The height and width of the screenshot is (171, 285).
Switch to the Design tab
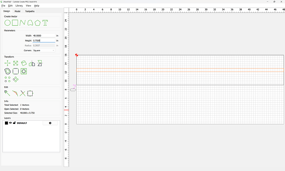pos(7,11)
